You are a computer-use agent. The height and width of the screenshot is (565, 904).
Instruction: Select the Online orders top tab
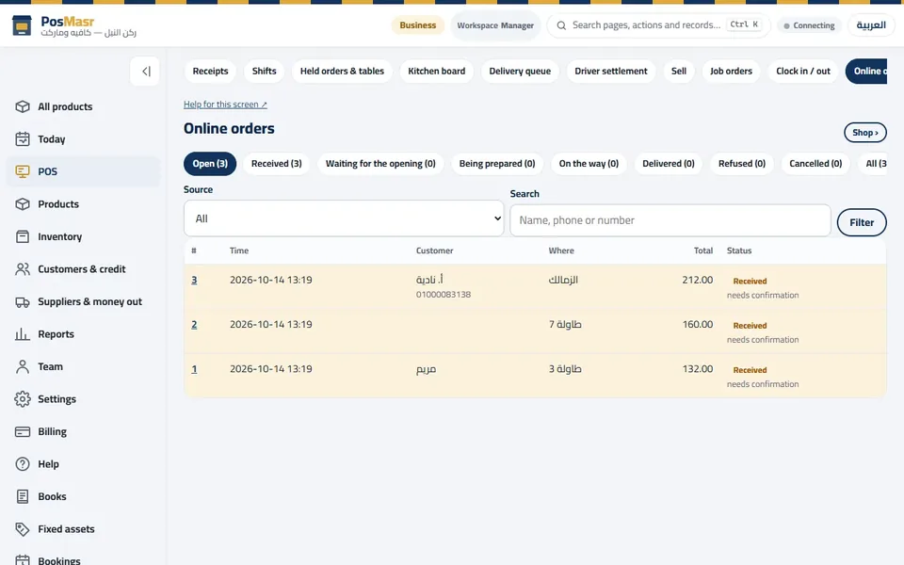pyautogui.click(x=866, y=72)
